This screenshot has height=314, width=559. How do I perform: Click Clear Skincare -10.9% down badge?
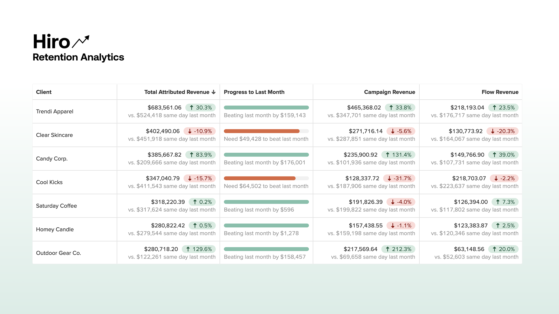coord(199,131)
